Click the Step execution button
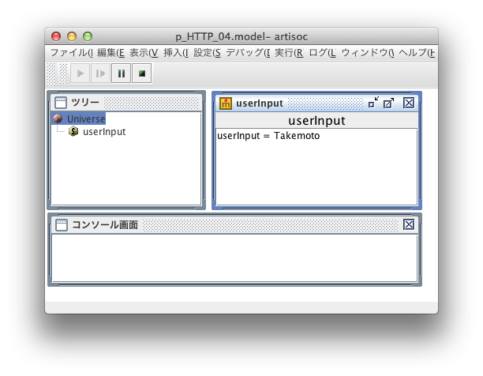 100,74
